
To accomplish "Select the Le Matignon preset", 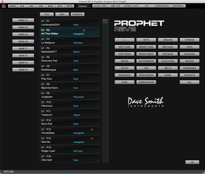I will (x=70, y=41).
